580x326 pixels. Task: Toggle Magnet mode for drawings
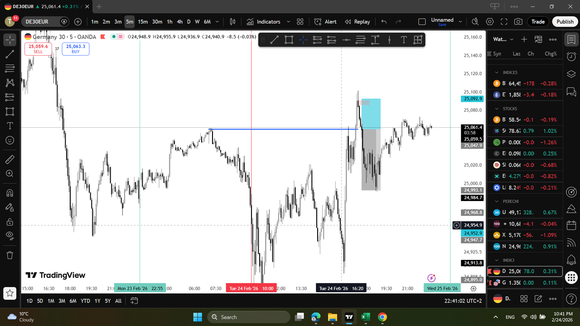10,193
